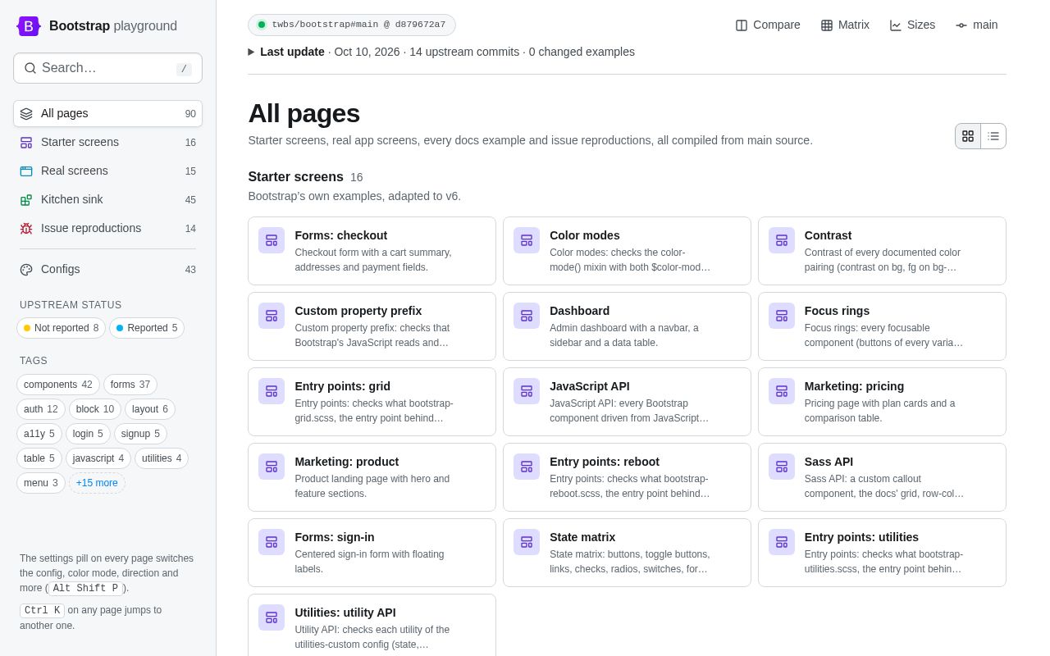This screenshot has width=1050, height=656.
Task: Click the Utilities: utility API card icon
Action: pyautogui.click(x=272, y=617)
